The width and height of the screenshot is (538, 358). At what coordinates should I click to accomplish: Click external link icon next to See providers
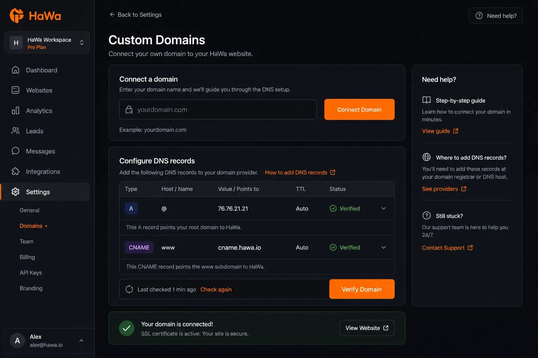pyautogui.click(x=463, y=189)
